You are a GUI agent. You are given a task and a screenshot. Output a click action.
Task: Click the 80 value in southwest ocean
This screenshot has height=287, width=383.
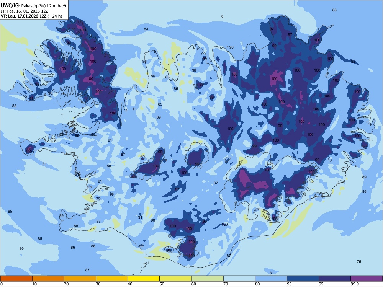(21, 248)
